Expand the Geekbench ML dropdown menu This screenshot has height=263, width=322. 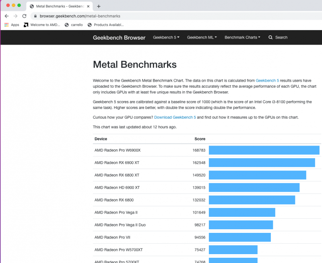point(202,37)
